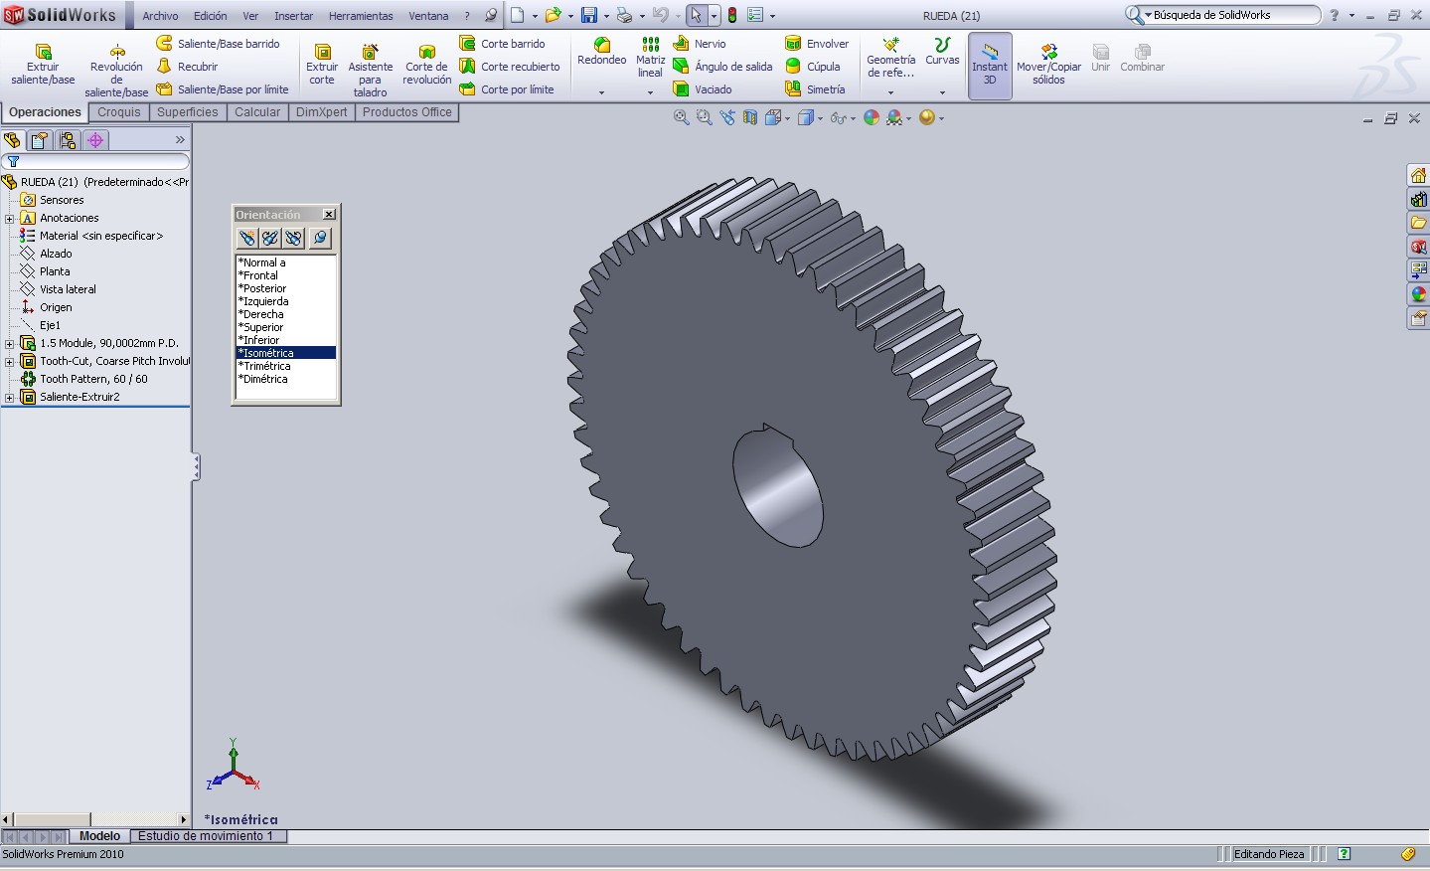Click the Zoom to area icon
This screenshot has width=1430, height=871.
point(704,117)
